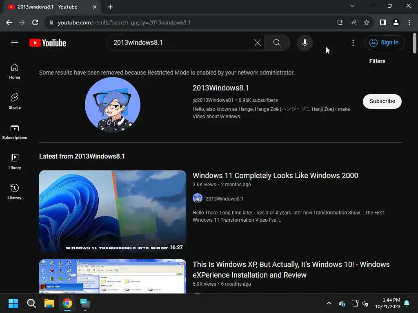
Task: Click the '2.6K views • 2 months ago' text
Action: [222, 185]
